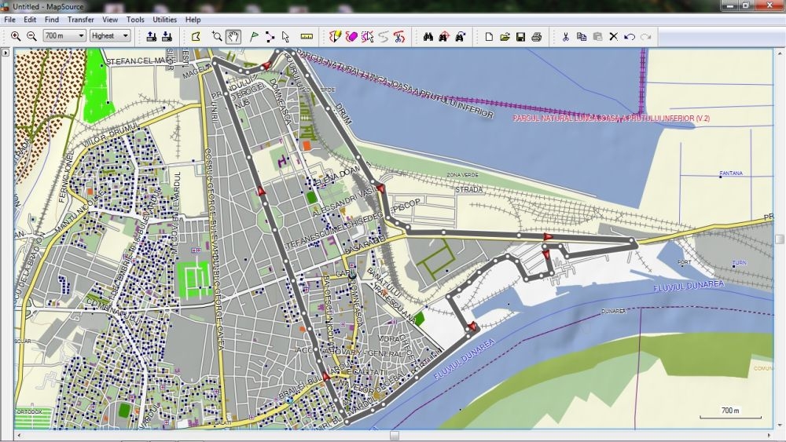Expand the collapsed left side panel arrow
Screen dimensions: 786x442
tap(6, 53)
